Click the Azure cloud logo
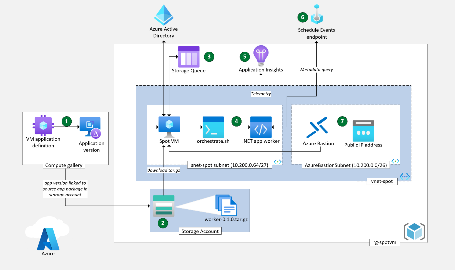455x270 pixels. (48, 233)
